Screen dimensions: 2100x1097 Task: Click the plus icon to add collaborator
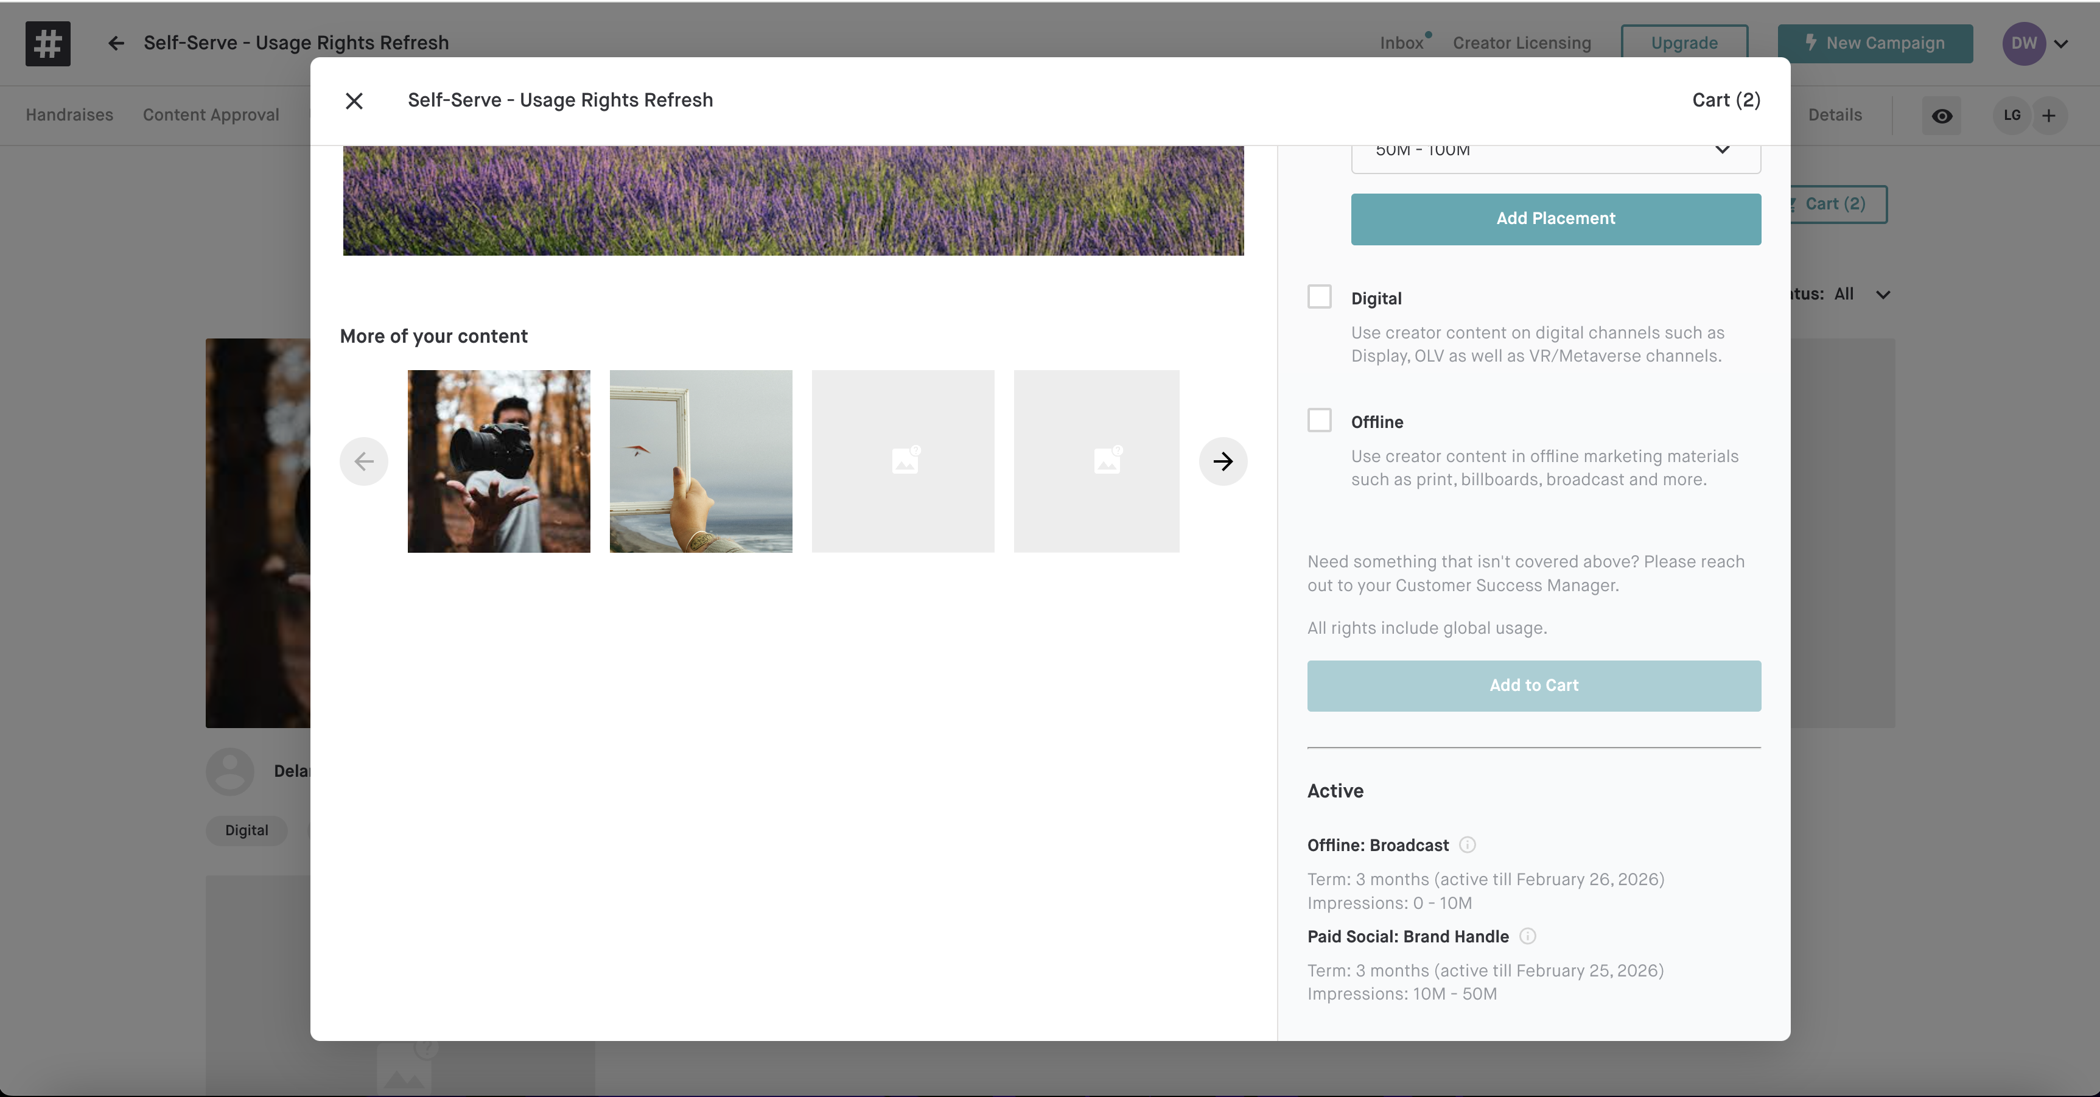[2049, 115]
